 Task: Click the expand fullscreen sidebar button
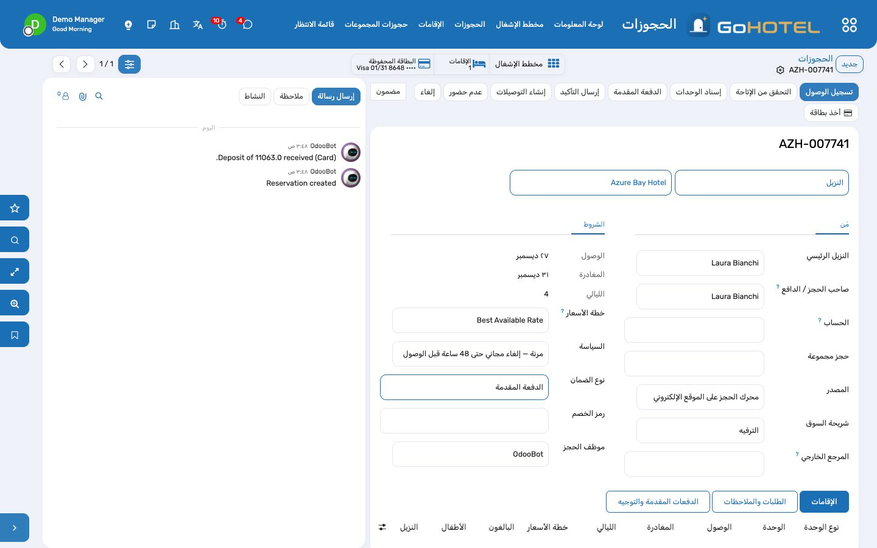(15, 272)
